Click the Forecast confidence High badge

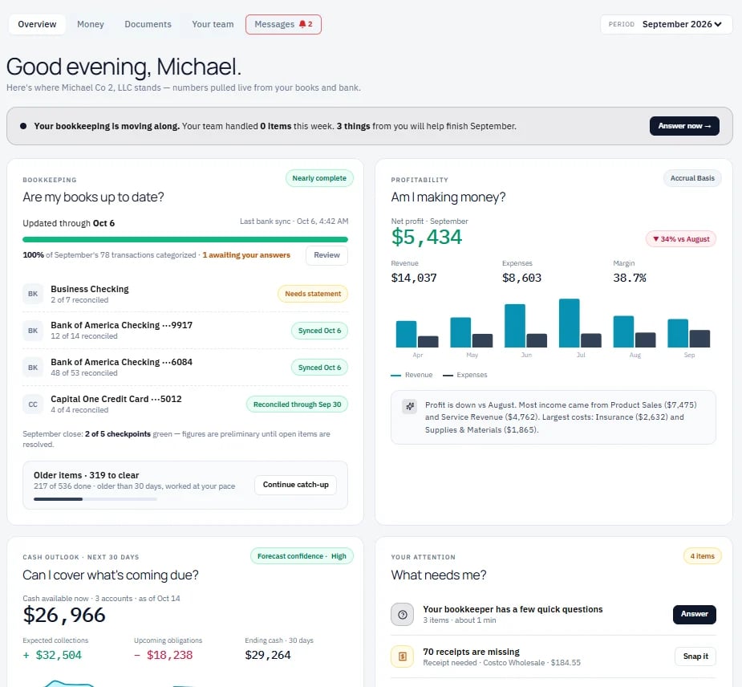click(x=302, y=556)
